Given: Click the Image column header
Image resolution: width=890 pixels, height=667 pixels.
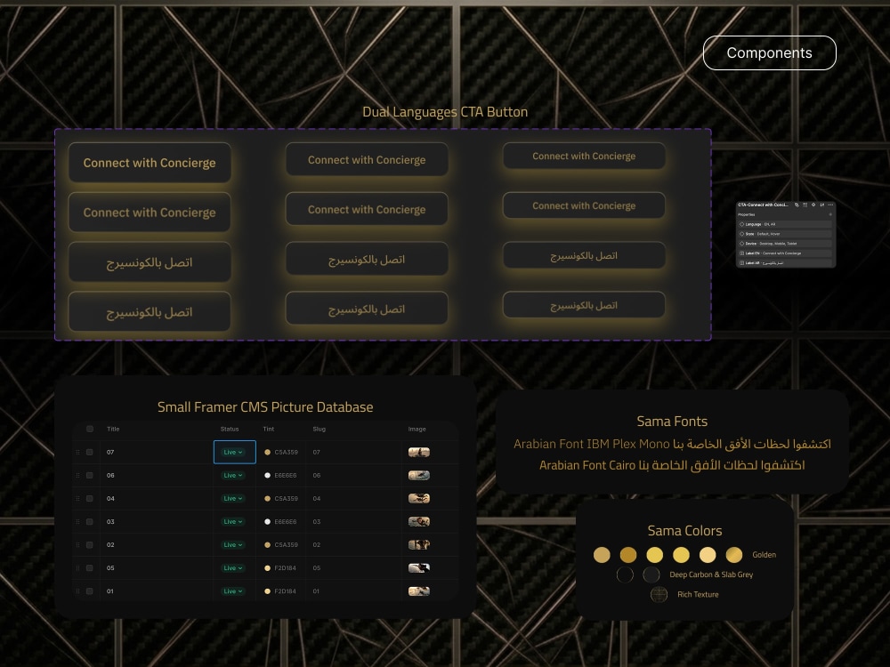Looking at the screenshot, I should pyautogui.click(x=417, y=429).
